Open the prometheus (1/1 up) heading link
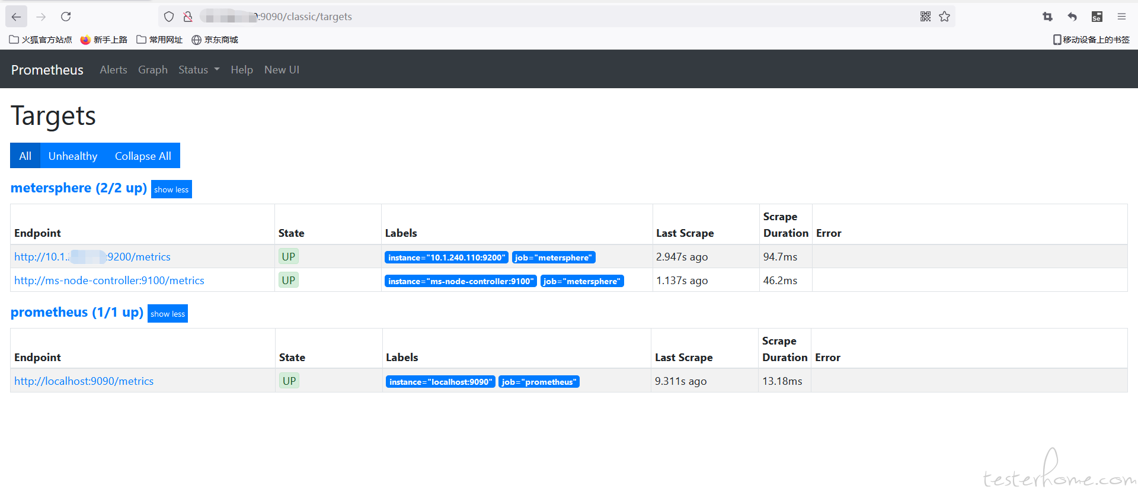Image resolution: width=1138 pixels, height=502 pixels. coord(77,313)
